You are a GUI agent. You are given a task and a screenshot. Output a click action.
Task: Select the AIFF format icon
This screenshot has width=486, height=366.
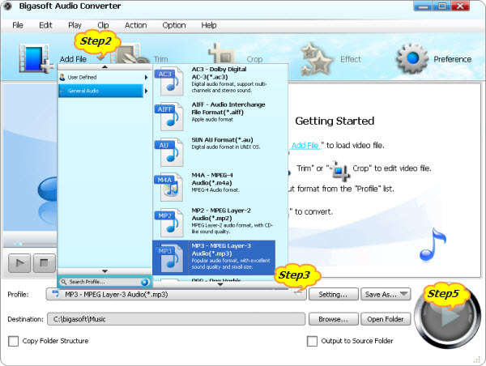(x=169, y=117)
